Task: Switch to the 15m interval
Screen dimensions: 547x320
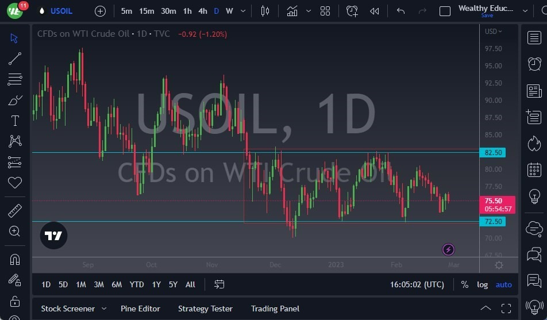Action: [147, 11]
